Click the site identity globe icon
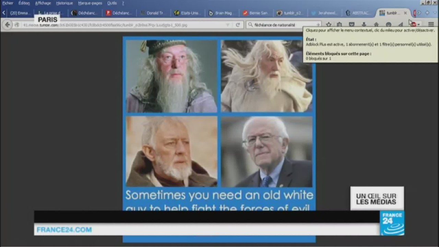This screenshot has height=247, width=439. 16,25
